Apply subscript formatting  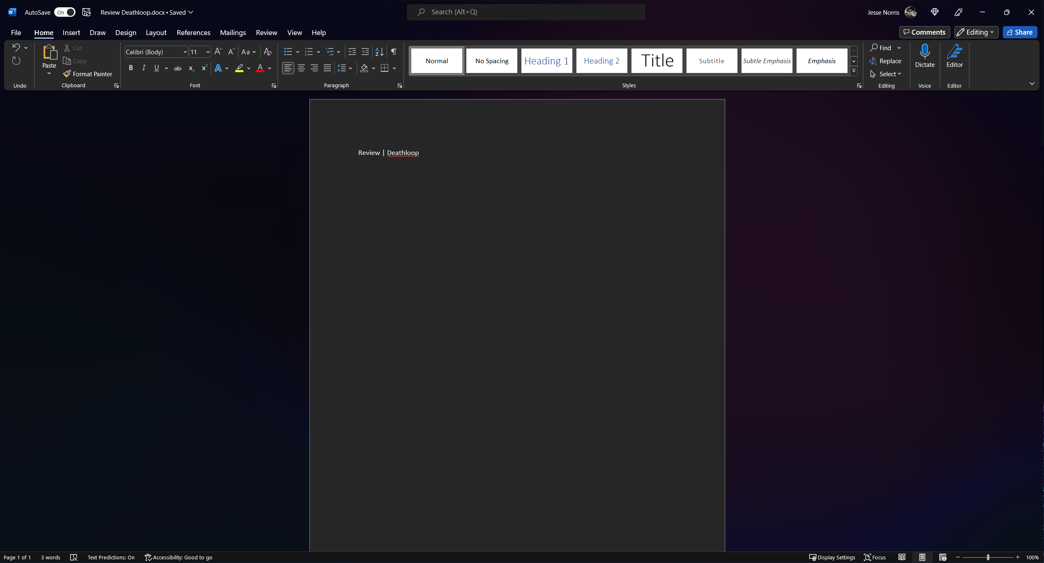191,68
